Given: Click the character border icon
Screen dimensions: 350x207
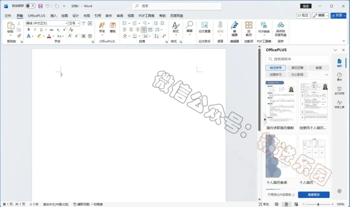Looking at the screenshot, I should pos(90,23).
